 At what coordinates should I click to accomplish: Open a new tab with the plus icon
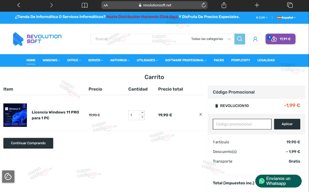[257, 5]
